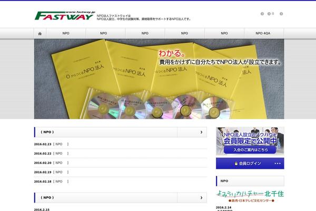Viewport: 316px width, 211px height.
Task: Open the news entry dated 2016.02.19
Action: tap(120, 172)
